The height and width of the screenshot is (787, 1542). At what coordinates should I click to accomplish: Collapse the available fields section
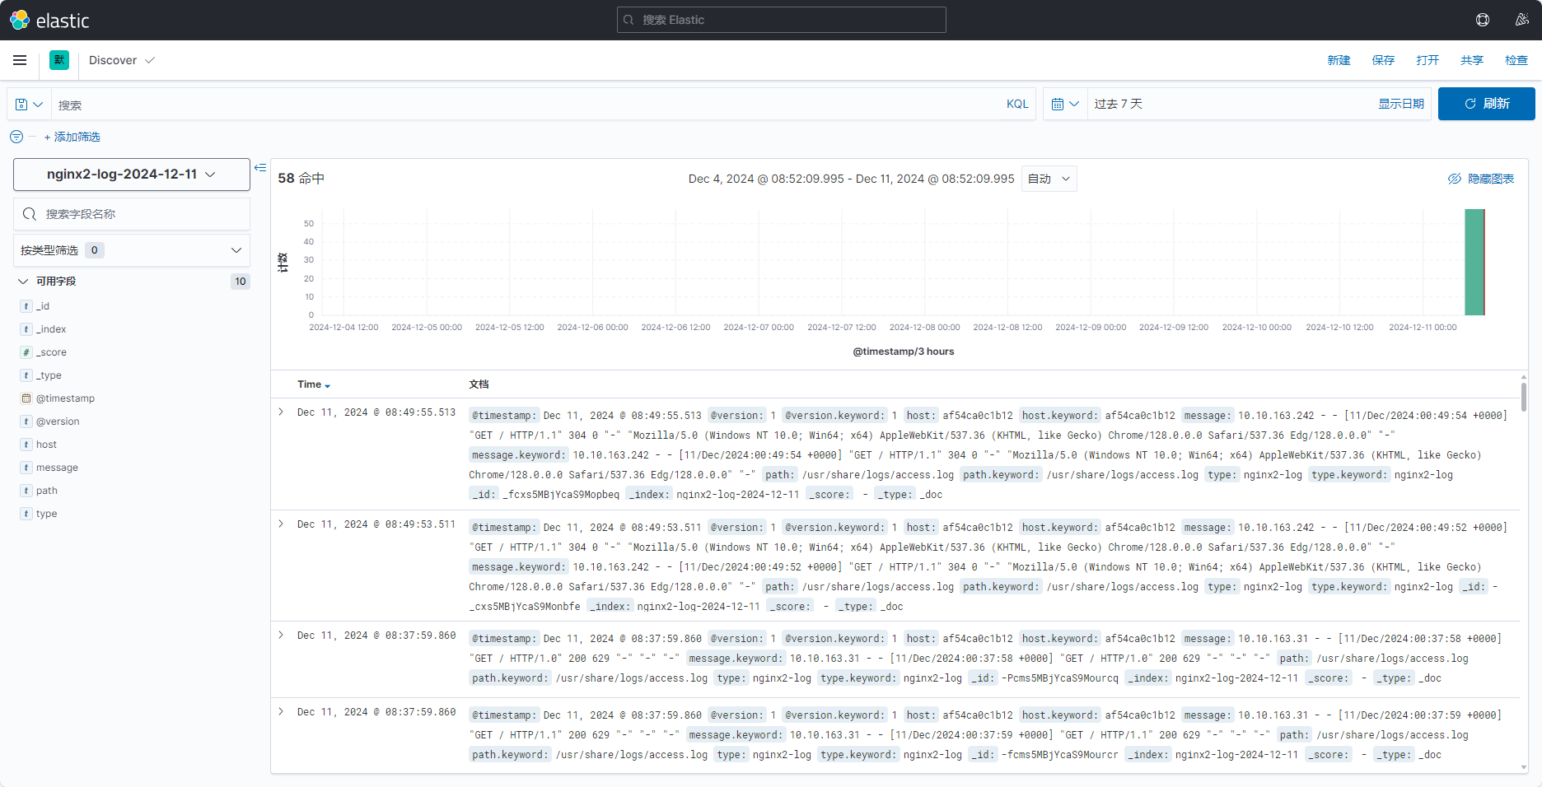23,282
